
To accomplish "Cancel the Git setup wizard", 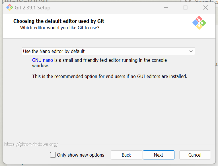I will click(195, 155).
